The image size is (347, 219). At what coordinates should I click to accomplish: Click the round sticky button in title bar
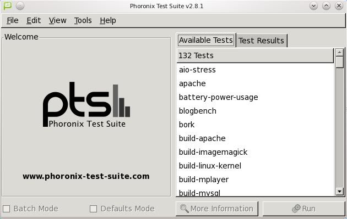pos(20,5)
